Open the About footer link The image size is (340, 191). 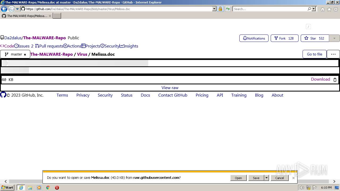tap(278, 95)
